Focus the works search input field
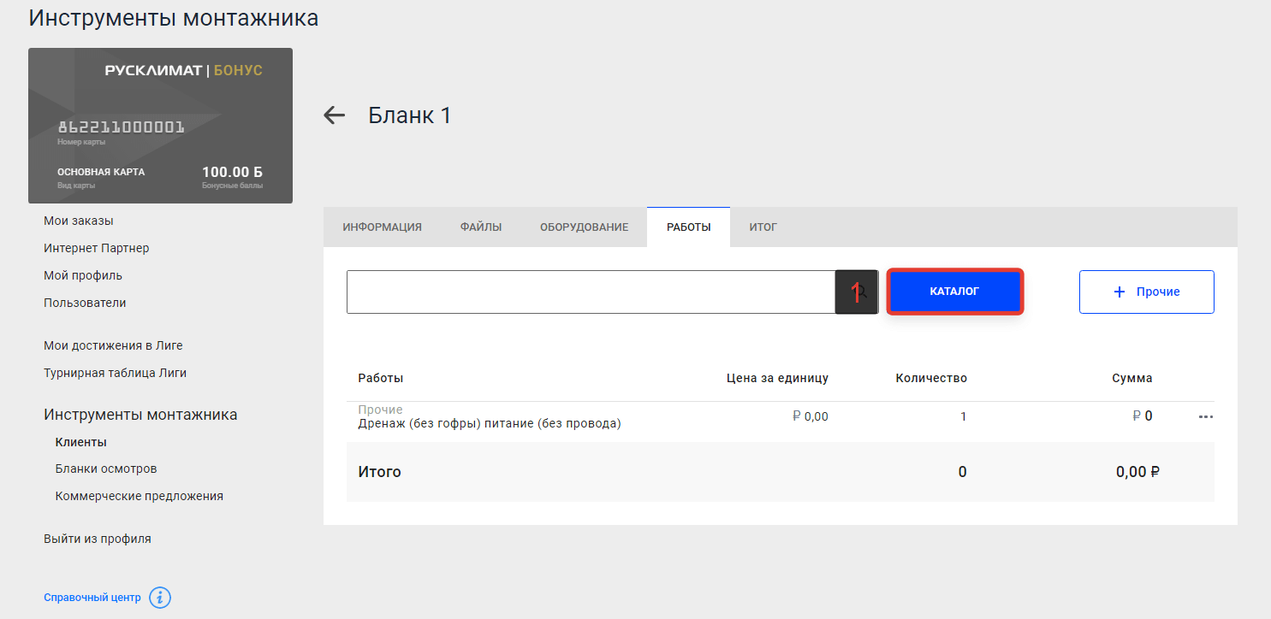1271x619 pixels. pos(591,292)
